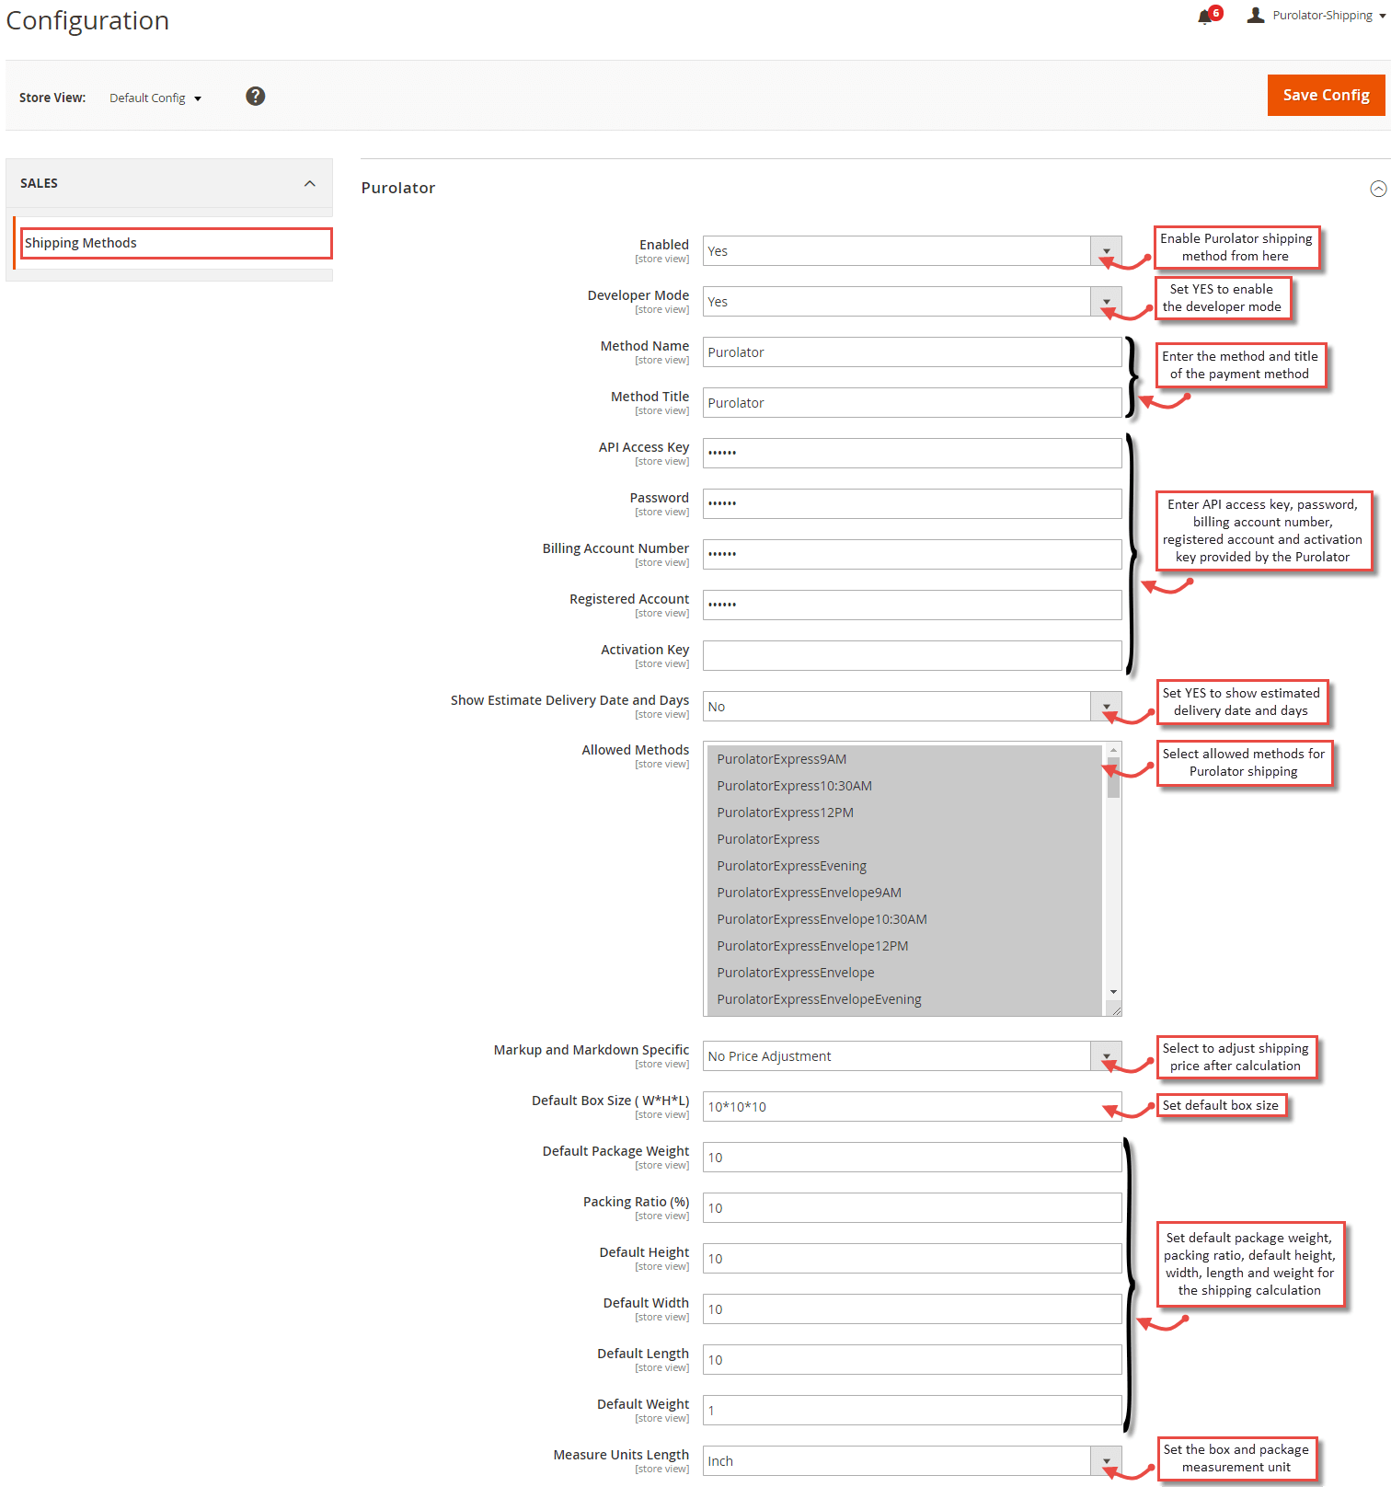The height and width of the screenshot is (1487, 1391).
Task: Select PurolatorExpressEnvelopeEvening method
Action: 904,999
